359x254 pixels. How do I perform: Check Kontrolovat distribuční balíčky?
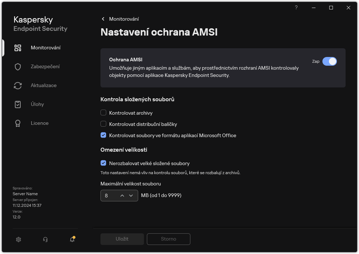(x=103, y=124)
